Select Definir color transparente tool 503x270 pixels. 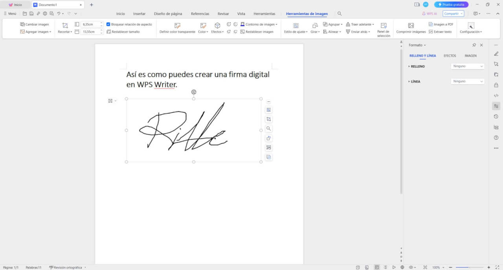[177, 26]
